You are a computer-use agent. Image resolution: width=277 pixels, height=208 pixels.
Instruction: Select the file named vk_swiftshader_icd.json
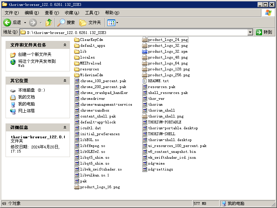(172, 158)
